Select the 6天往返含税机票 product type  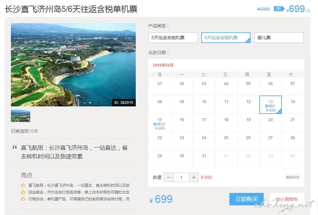click(226, 38)
